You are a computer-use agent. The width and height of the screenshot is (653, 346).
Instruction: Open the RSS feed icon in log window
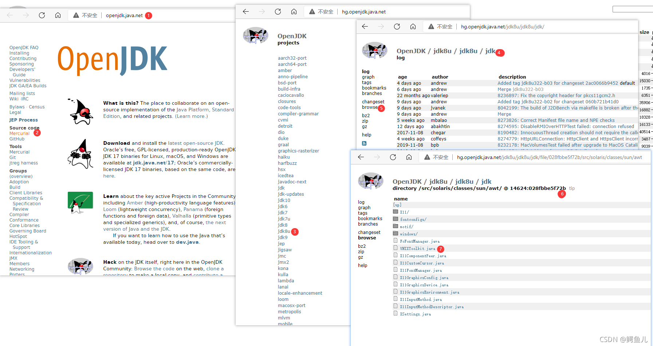pyautogui.click(x=364, y=143)
